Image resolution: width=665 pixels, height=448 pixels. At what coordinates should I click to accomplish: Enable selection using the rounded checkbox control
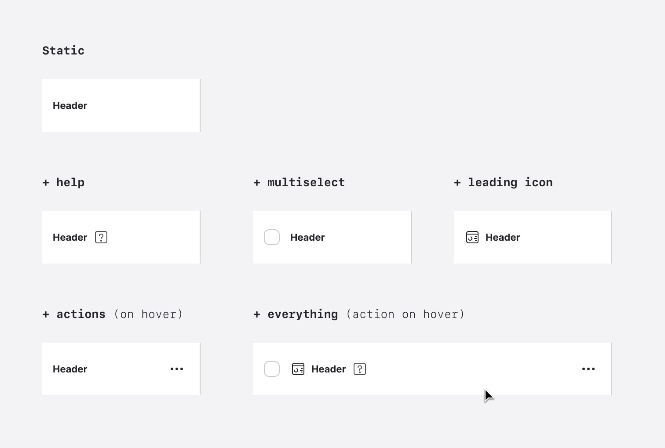pos(272,237)
